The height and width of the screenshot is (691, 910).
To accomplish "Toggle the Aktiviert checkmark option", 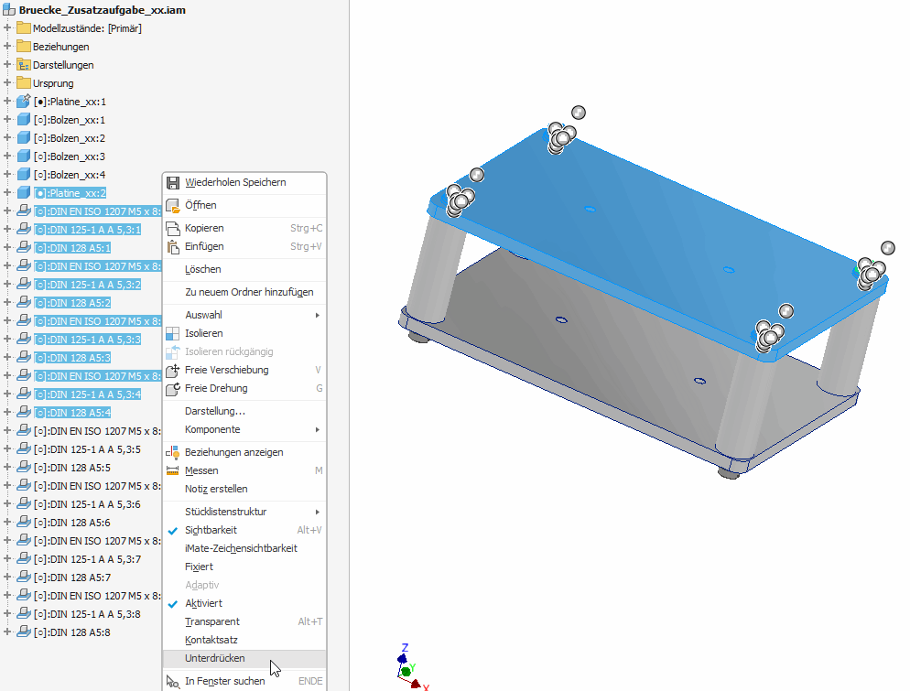I will 203,603.
